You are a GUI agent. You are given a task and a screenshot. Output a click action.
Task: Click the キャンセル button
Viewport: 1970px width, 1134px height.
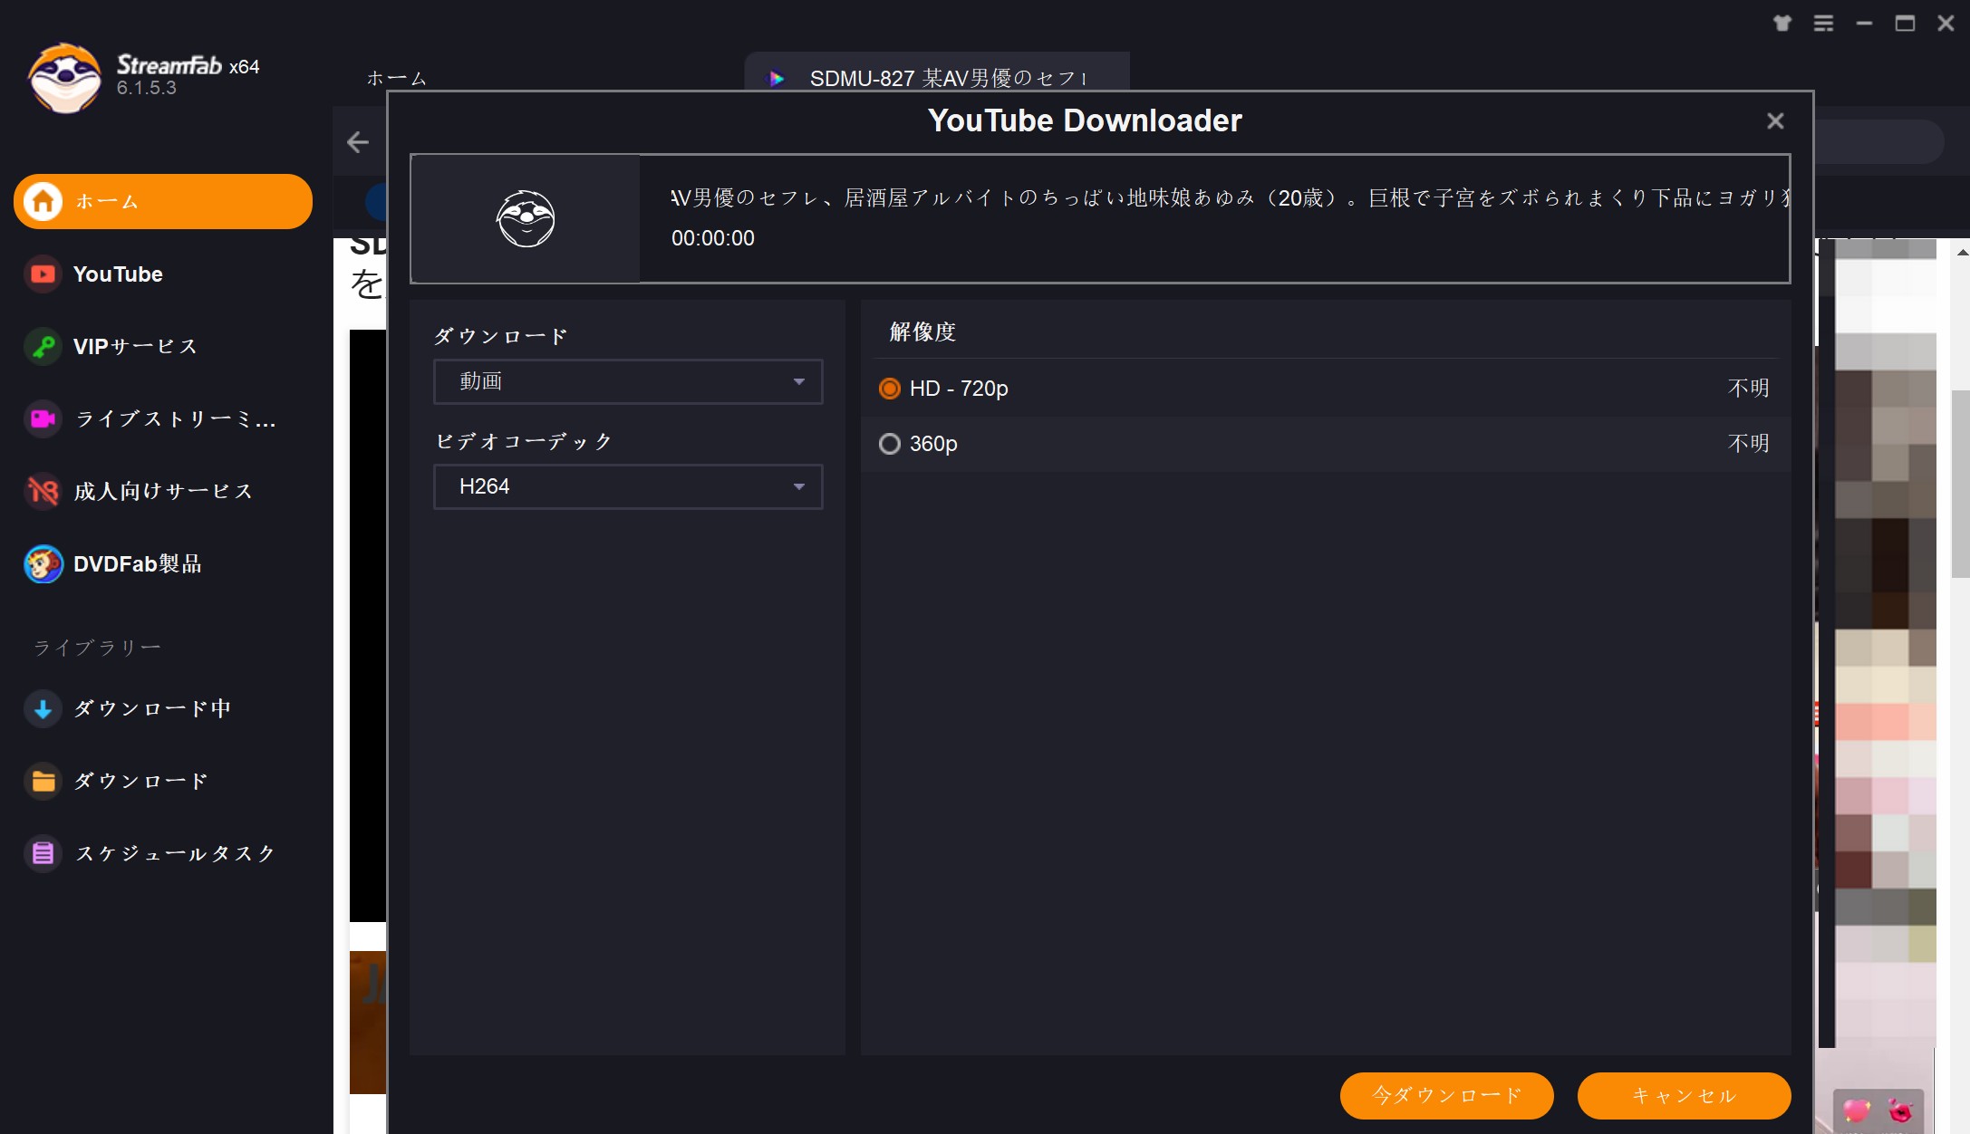click(1684, 1095)
